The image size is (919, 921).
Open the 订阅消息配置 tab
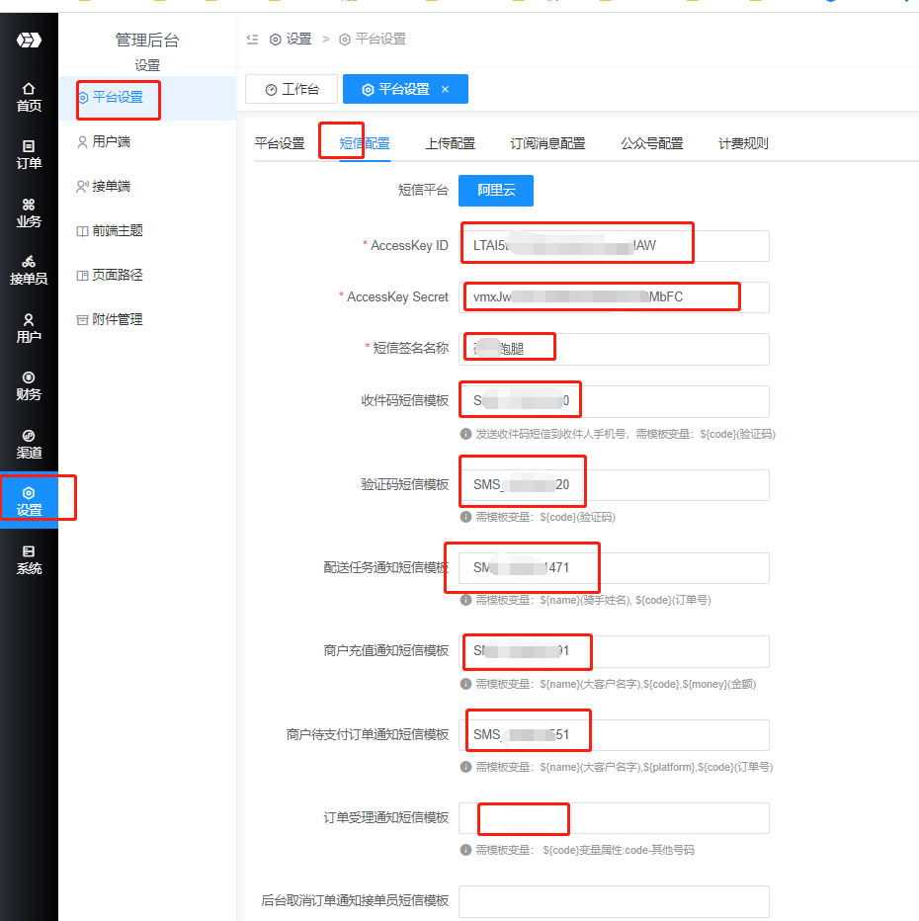tap(547, 143)
